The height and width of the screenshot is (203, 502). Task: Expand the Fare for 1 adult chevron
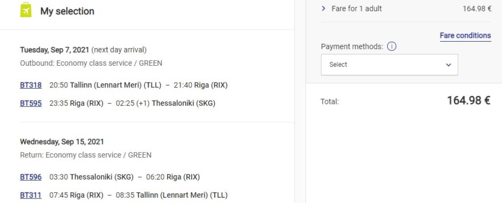pos(324,8)
